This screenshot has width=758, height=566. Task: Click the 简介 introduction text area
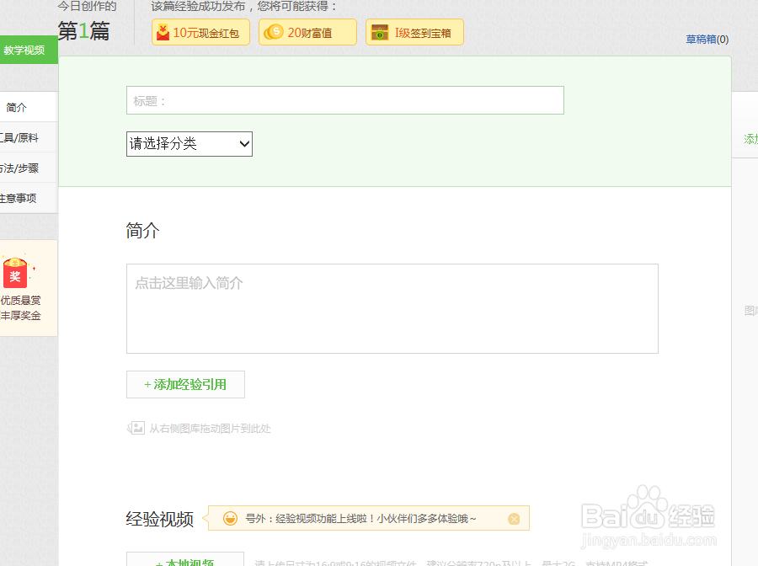pos(392,308)
